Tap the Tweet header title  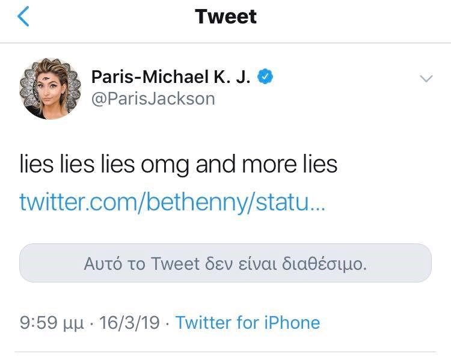pos(226,17)
